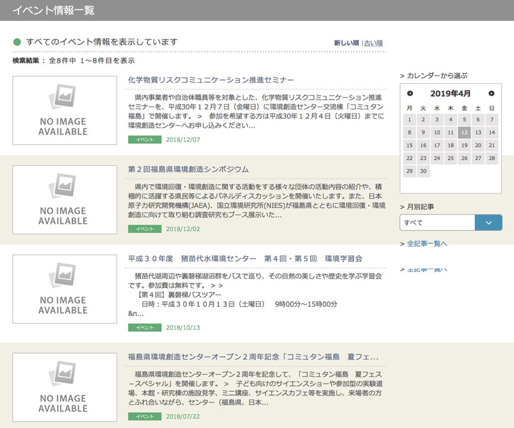The image size is (514, 428).
Task: Go to next month in calendar
Action: [x=491, y=93]
